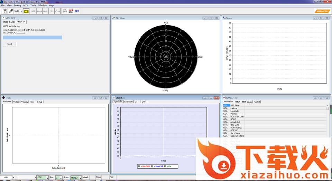Click the NMEA Text panel title icon
Image resolution: width=332 pixels, height=181 pixels.
[x=224, y=98]
